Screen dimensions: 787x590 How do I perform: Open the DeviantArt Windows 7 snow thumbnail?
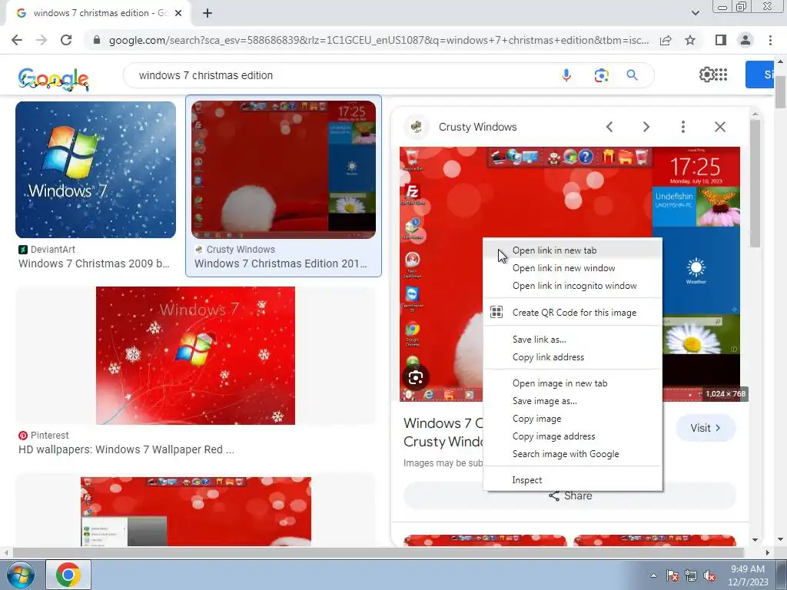(x=95, y=170)
